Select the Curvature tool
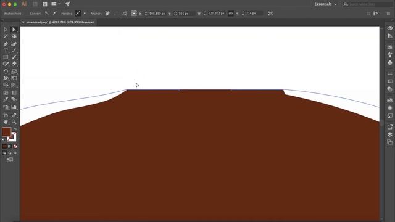This screenshot has width=395, height=222. coord(14,44)
